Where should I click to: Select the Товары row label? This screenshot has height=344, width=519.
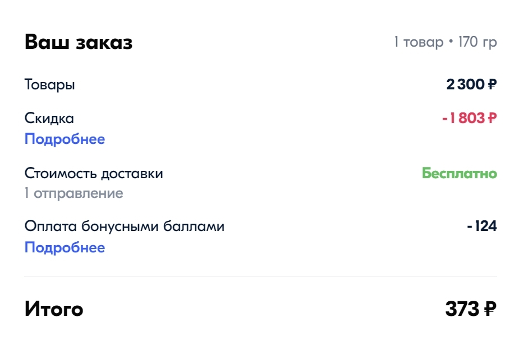pyautogui.click(x=50, y=85)
